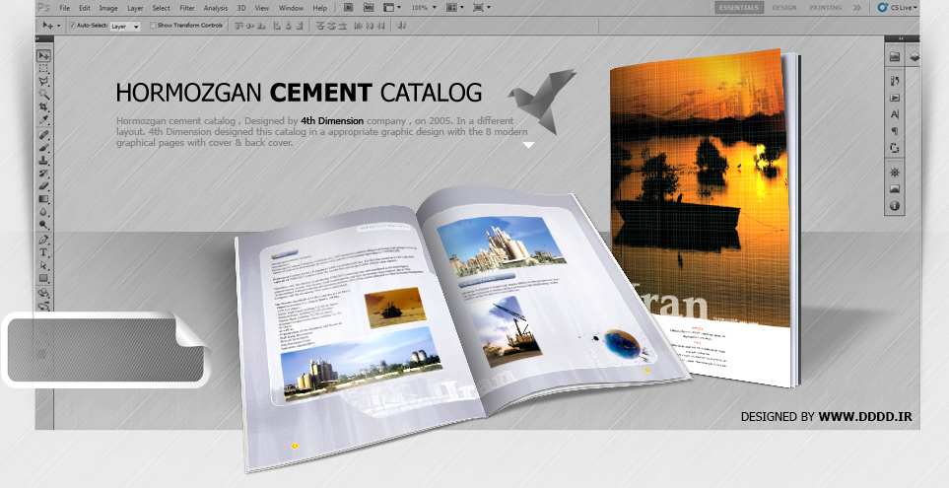Open the Mini Bridge panel icon
Viewport: 949px width, 488px height.
(x=895, y=56)
